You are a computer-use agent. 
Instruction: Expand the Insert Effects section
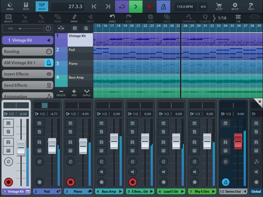click(x=28, y=74)
